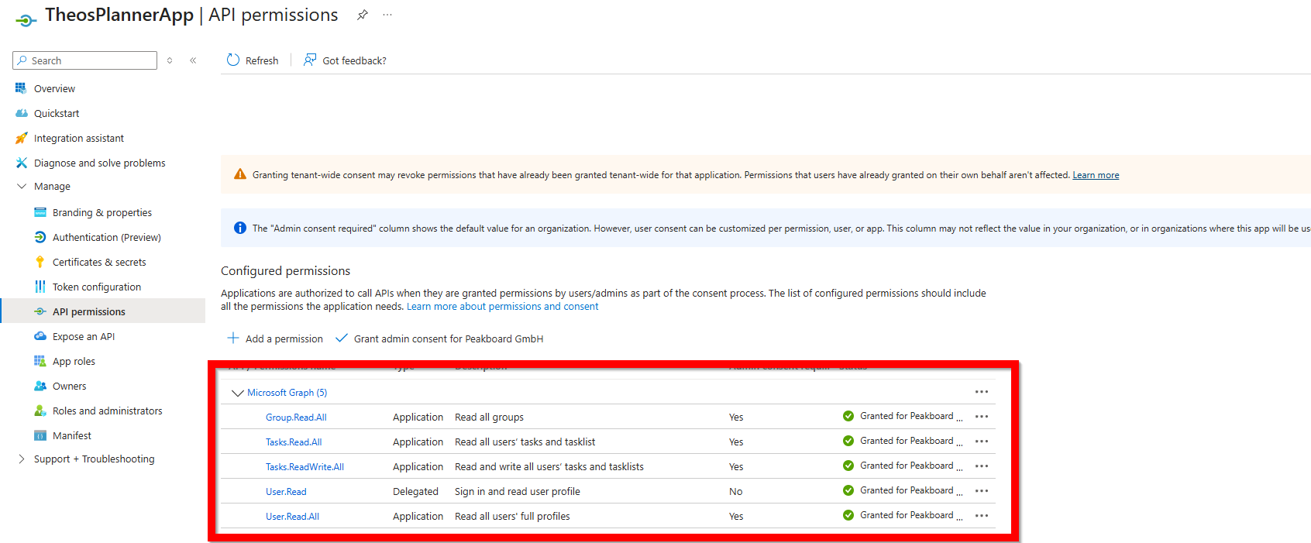Click the Expose an API cloud icon
1311x543 pixels.
point(40,336)
